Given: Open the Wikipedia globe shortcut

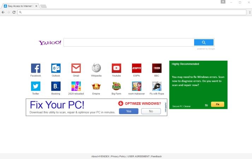Looking at the screenshot, I should (x=96, y=68).
